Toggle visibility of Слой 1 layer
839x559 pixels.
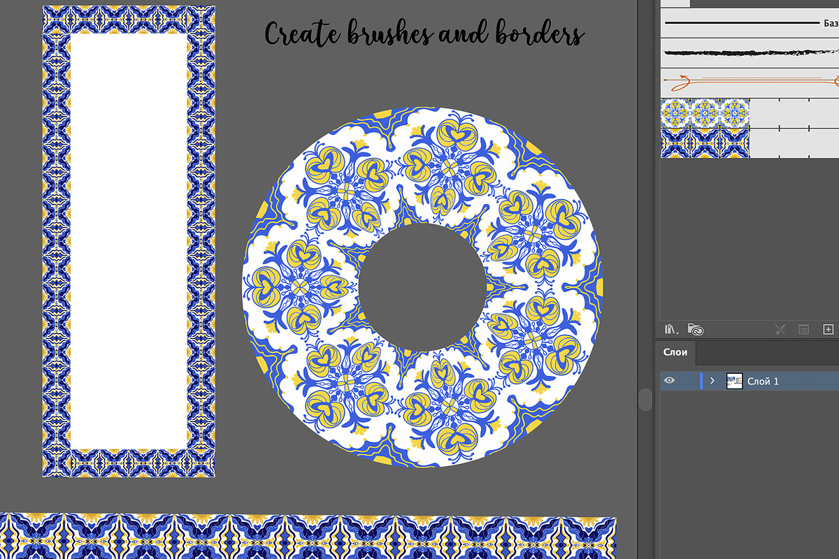669,381
